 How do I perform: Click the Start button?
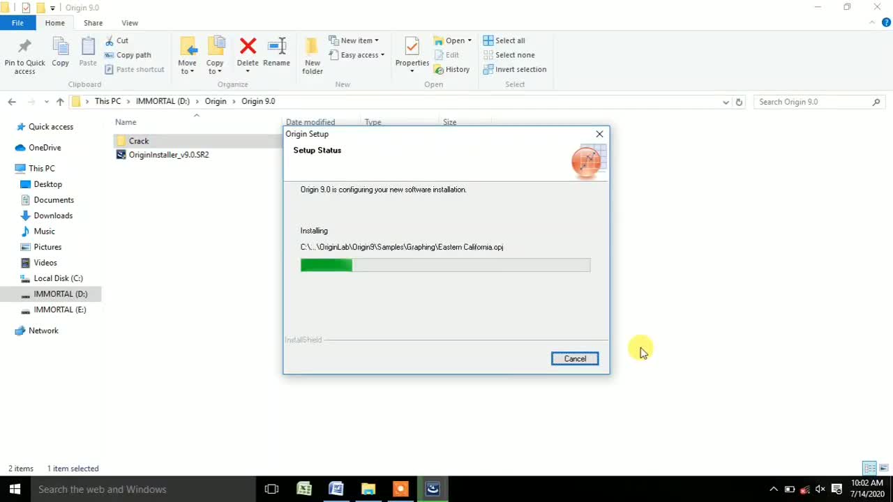point(15,489)
